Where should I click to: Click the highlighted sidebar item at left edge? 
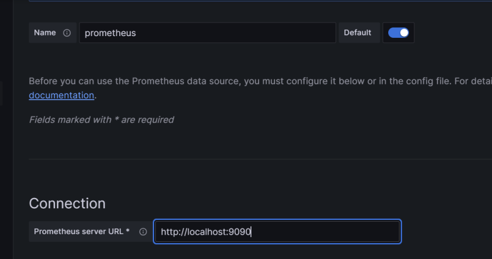click(x=1, y=93)
